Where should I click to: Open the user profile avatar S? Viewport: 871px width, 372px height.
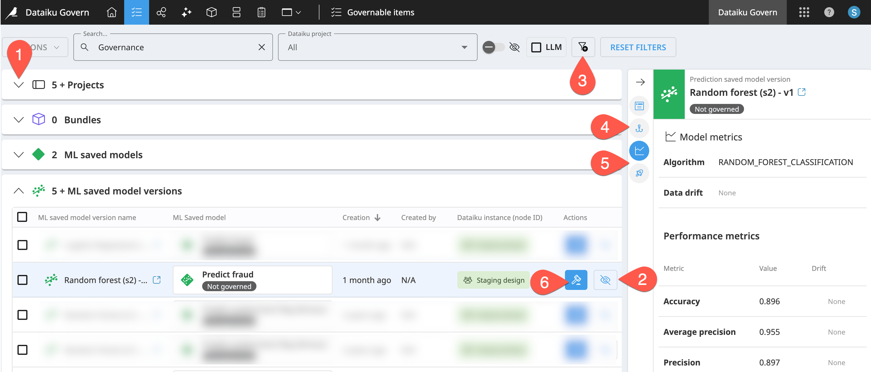coord(854,12)
